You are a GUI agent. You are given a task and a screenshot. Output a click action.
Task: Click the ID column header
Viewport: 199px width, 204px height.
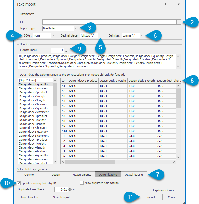tap(64, 81)
